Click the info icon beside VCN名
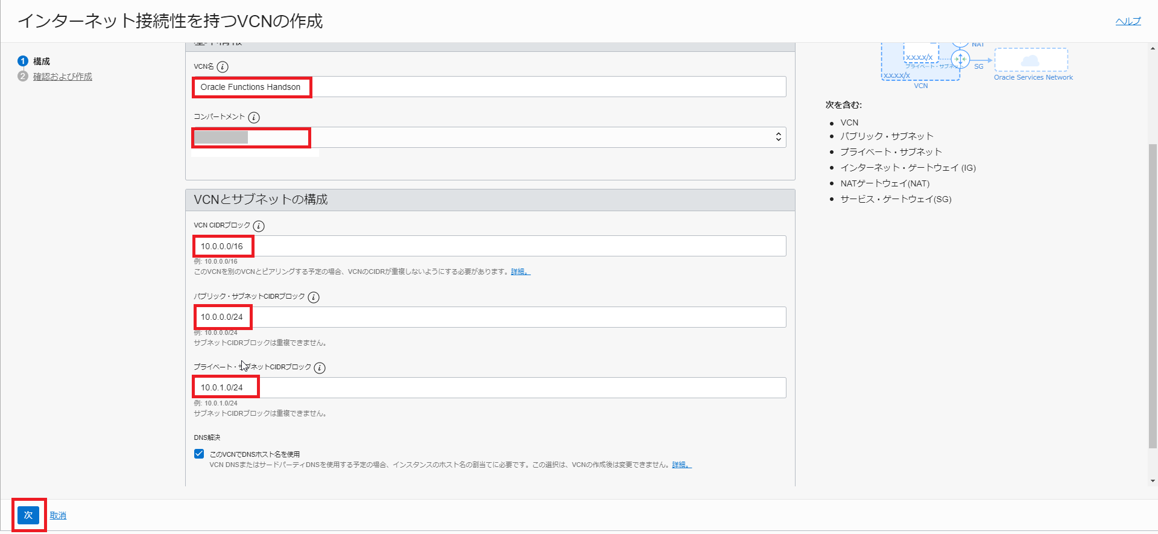 (223, 67)
